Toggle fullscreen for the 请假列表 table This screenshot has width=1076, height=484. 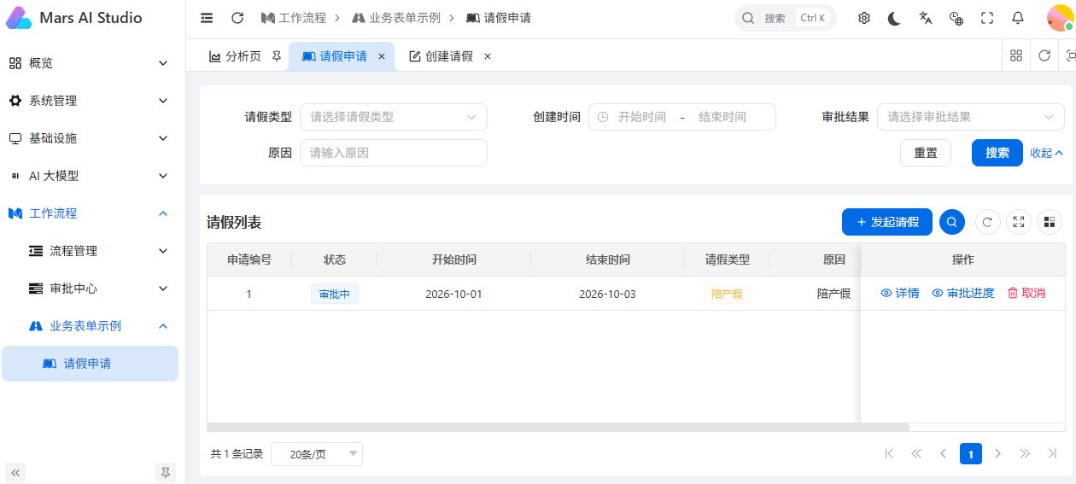(1019, 222)
